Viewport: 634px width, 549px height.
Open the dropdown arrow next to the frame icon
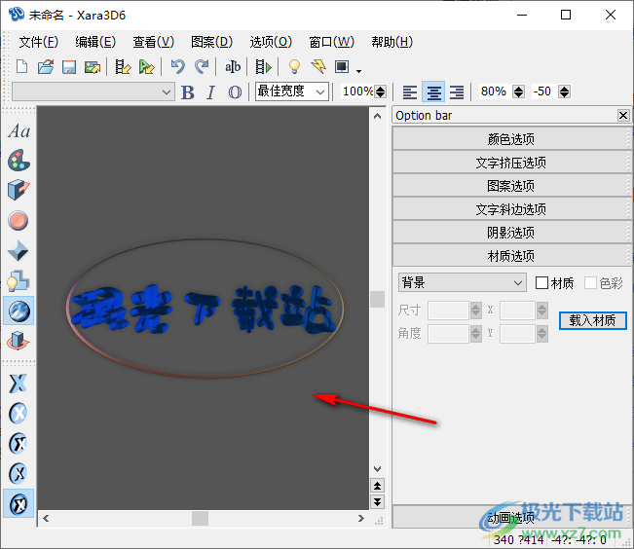[x=358, y=71]
